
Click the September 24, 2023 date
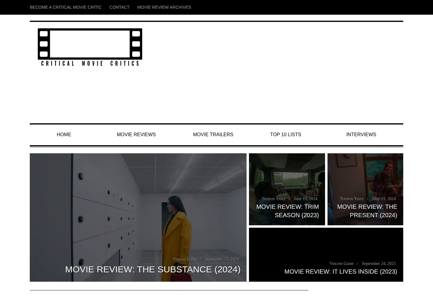379,264
